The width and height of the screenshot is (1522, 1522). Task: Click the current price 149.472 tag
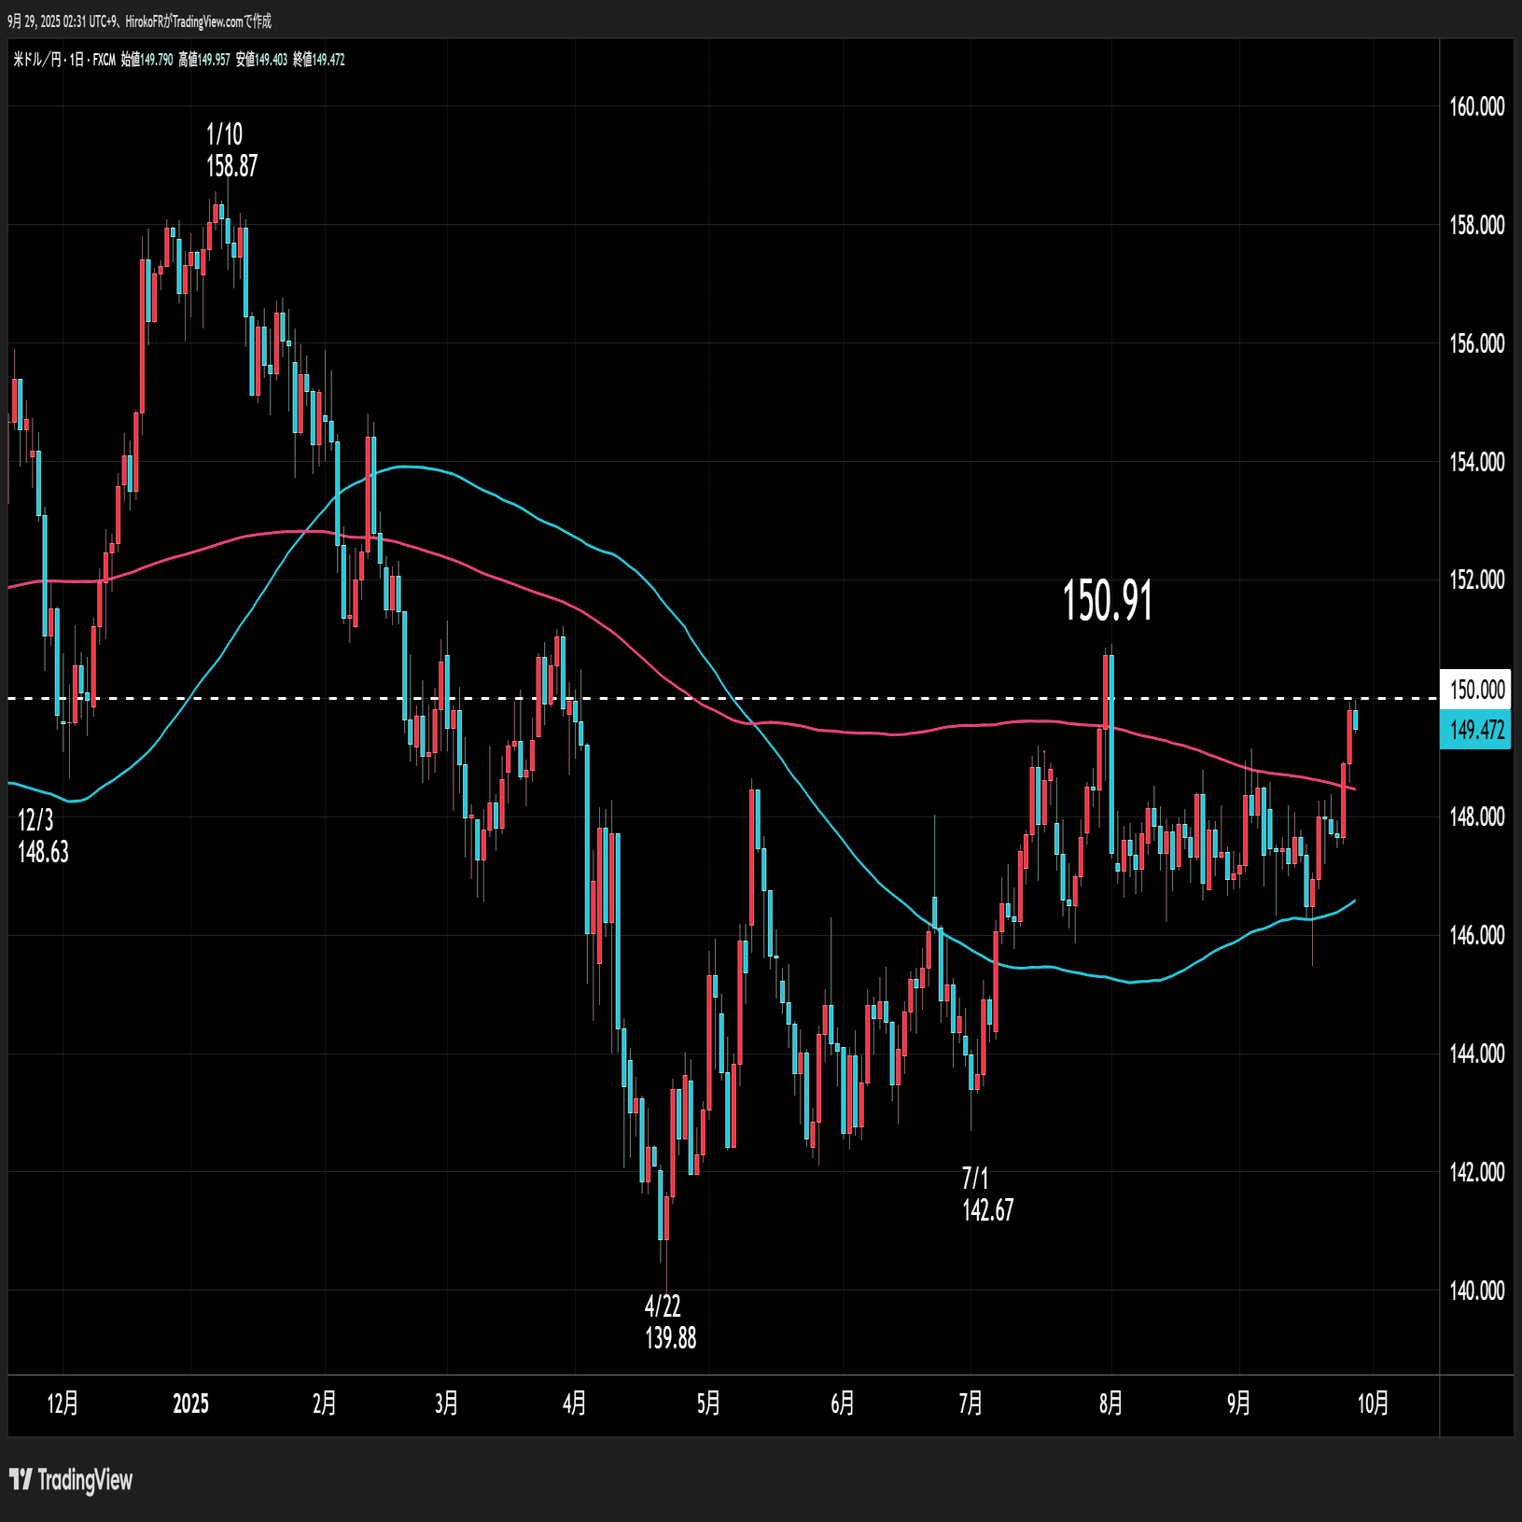click(x=1477, y=730)
